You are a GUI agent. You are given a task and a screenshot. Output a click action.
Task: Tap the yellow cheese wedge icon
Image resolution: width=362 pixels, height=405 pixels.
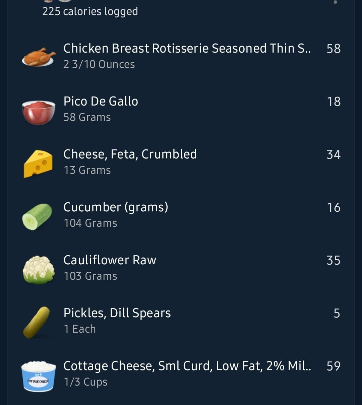(x=38, y=164)
